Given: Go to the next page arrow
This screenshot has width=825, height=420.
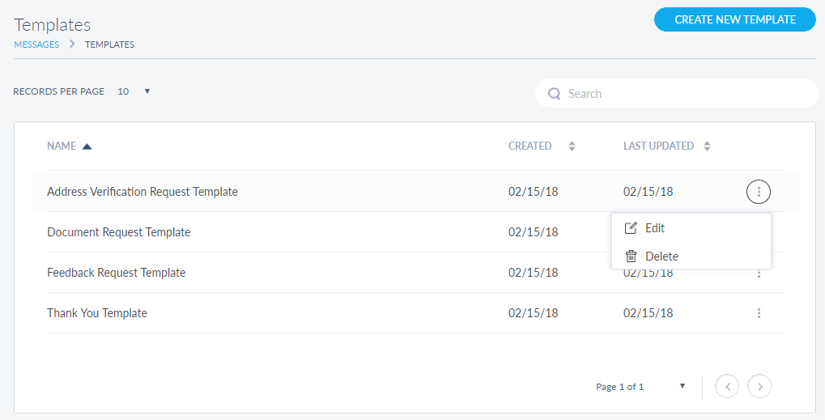Looking at the screenshot, I should pyautogui.click(x=759, y=387).
